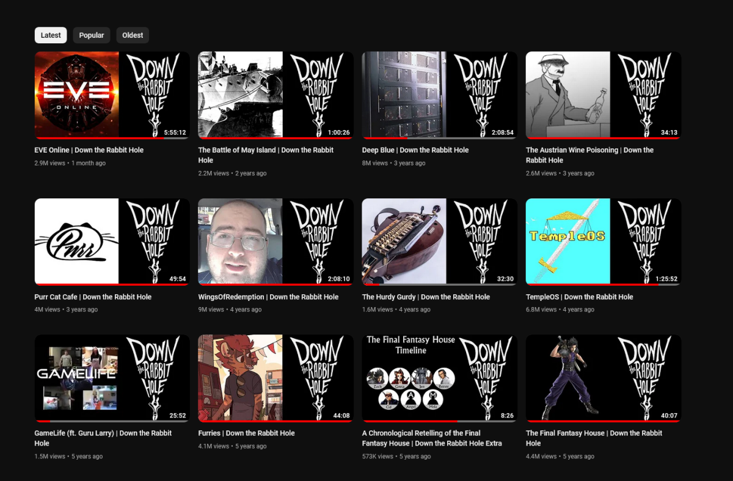
Task: Click the Purr Cat Cafe thumbnail
Action: click(112, 241)
